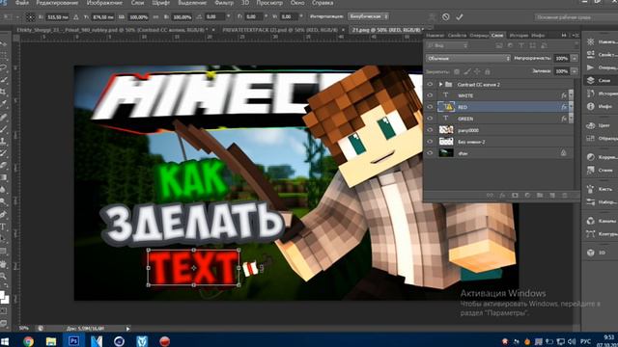Image resolution: width=618 pixels, height=347 pixels.
Task: Cancel the transform with the circle-slash icon
Action: coord(446,17)
